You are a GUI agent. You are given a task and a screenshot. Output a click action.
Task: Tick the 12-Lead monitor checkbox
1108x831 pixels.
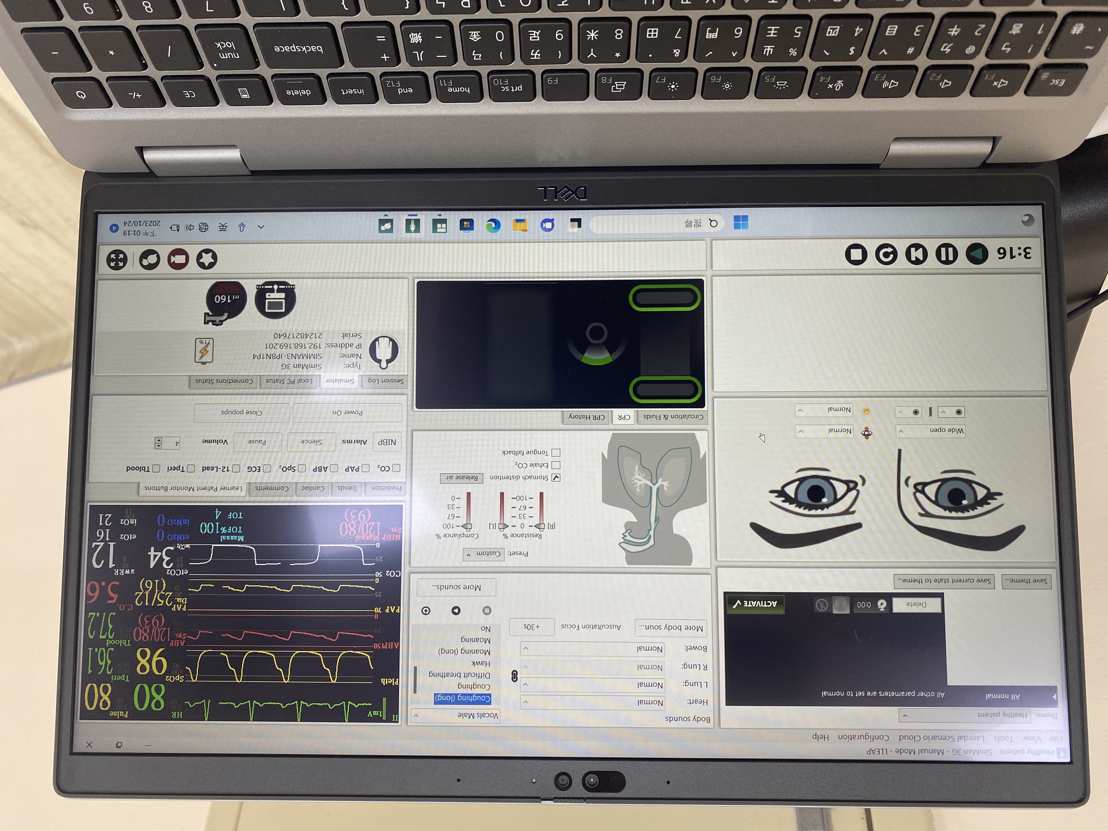[236, 468]
